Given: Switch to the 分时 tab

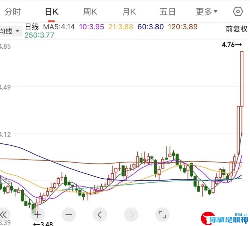Looking at the screenshot, I should click(12, 12).
